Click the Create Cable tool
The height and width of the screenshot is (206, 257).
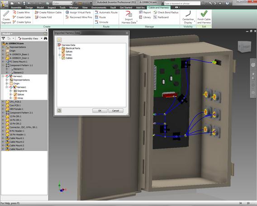tap(22, 17)
